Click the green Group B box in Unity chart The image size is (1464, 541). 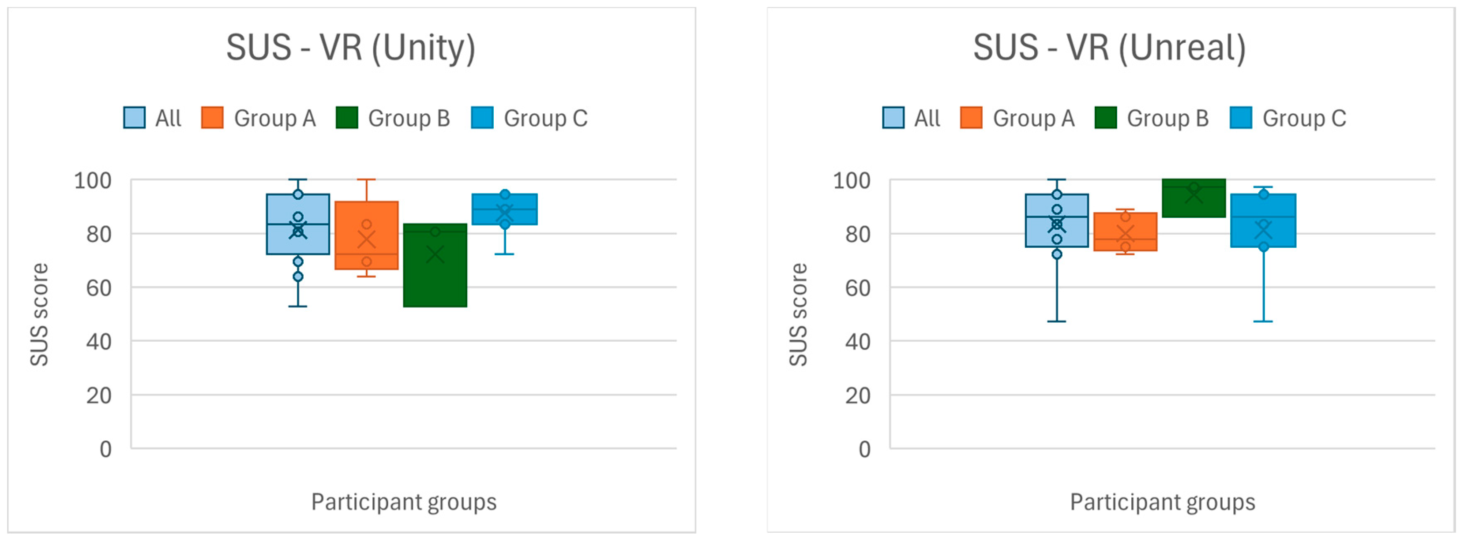pyautogui.click(x=435, y=278)
